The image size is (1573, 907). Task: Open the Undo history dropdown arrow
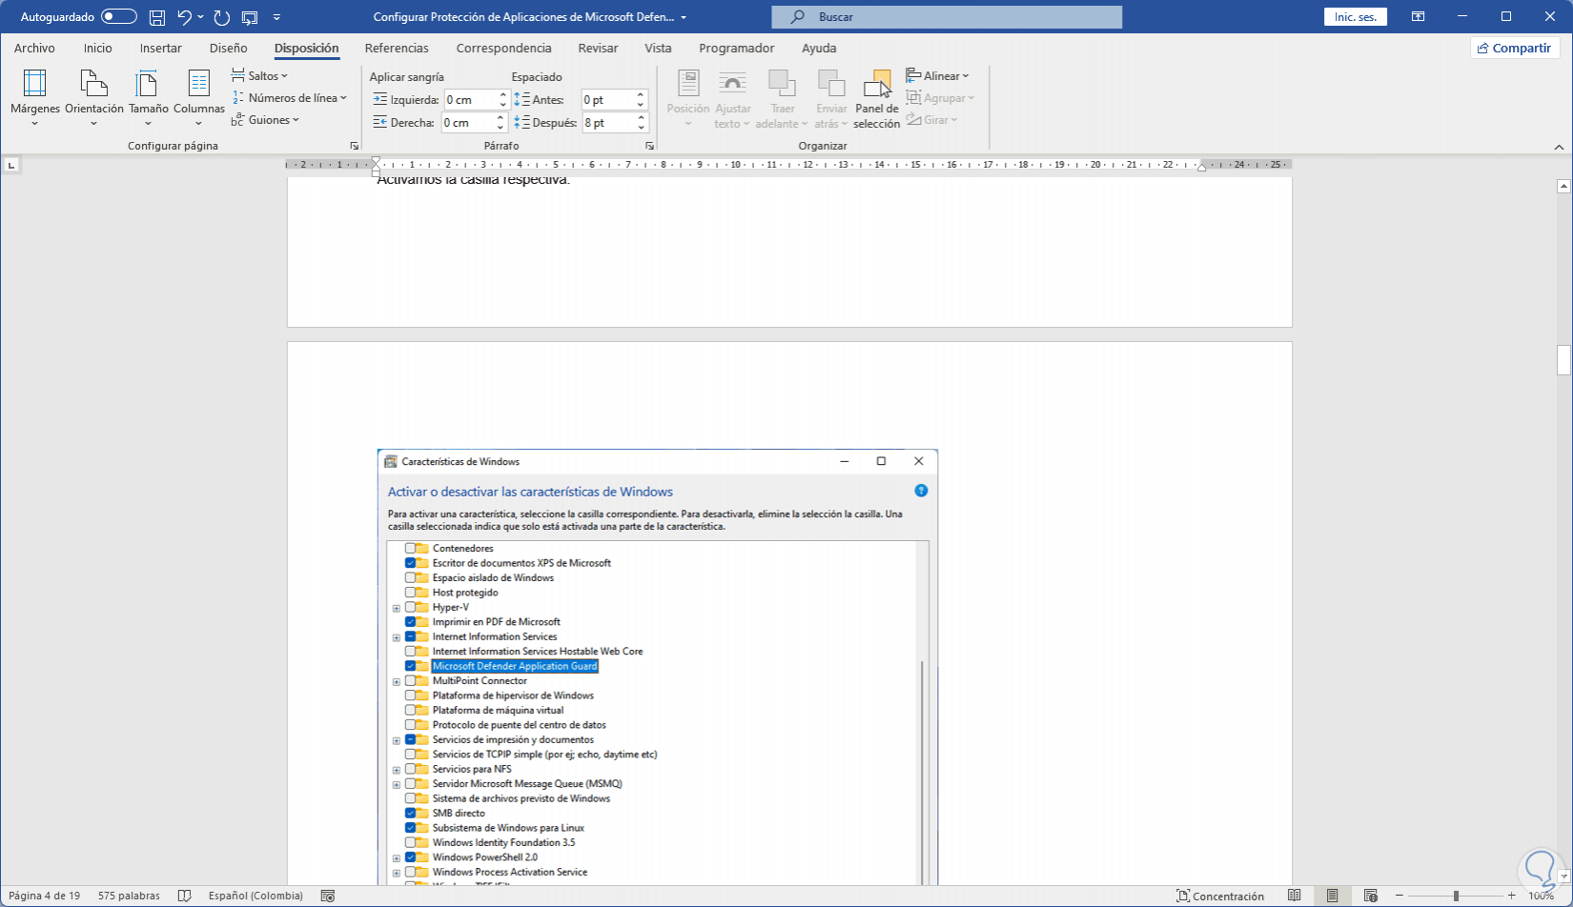200,17
